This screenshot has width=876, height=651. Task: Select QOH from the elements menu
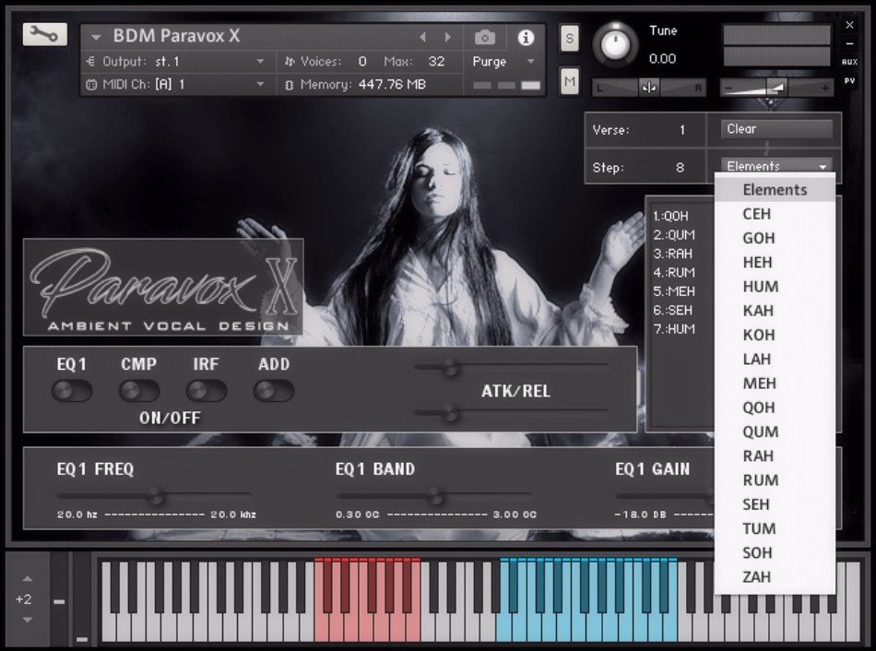(775, 408)
